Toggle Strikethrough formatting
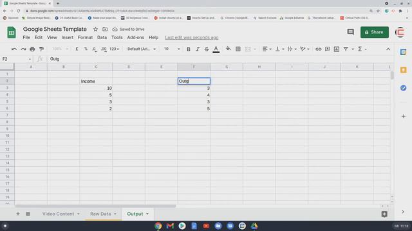Viewport: 412px width, 231px height. click(x=207, y=49)
